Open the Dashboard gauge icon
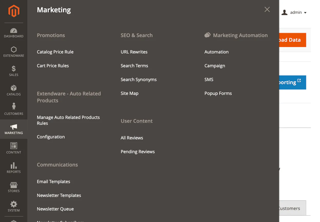Screen dimensions: 320x222 14,30
